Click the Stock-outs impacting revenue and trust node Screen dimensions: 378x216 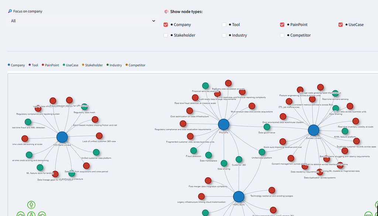coord(282,141)
